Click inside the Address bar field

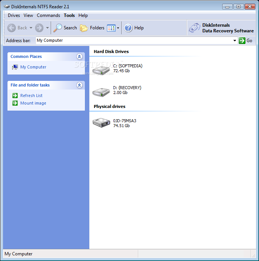click(x=134, y=41)
